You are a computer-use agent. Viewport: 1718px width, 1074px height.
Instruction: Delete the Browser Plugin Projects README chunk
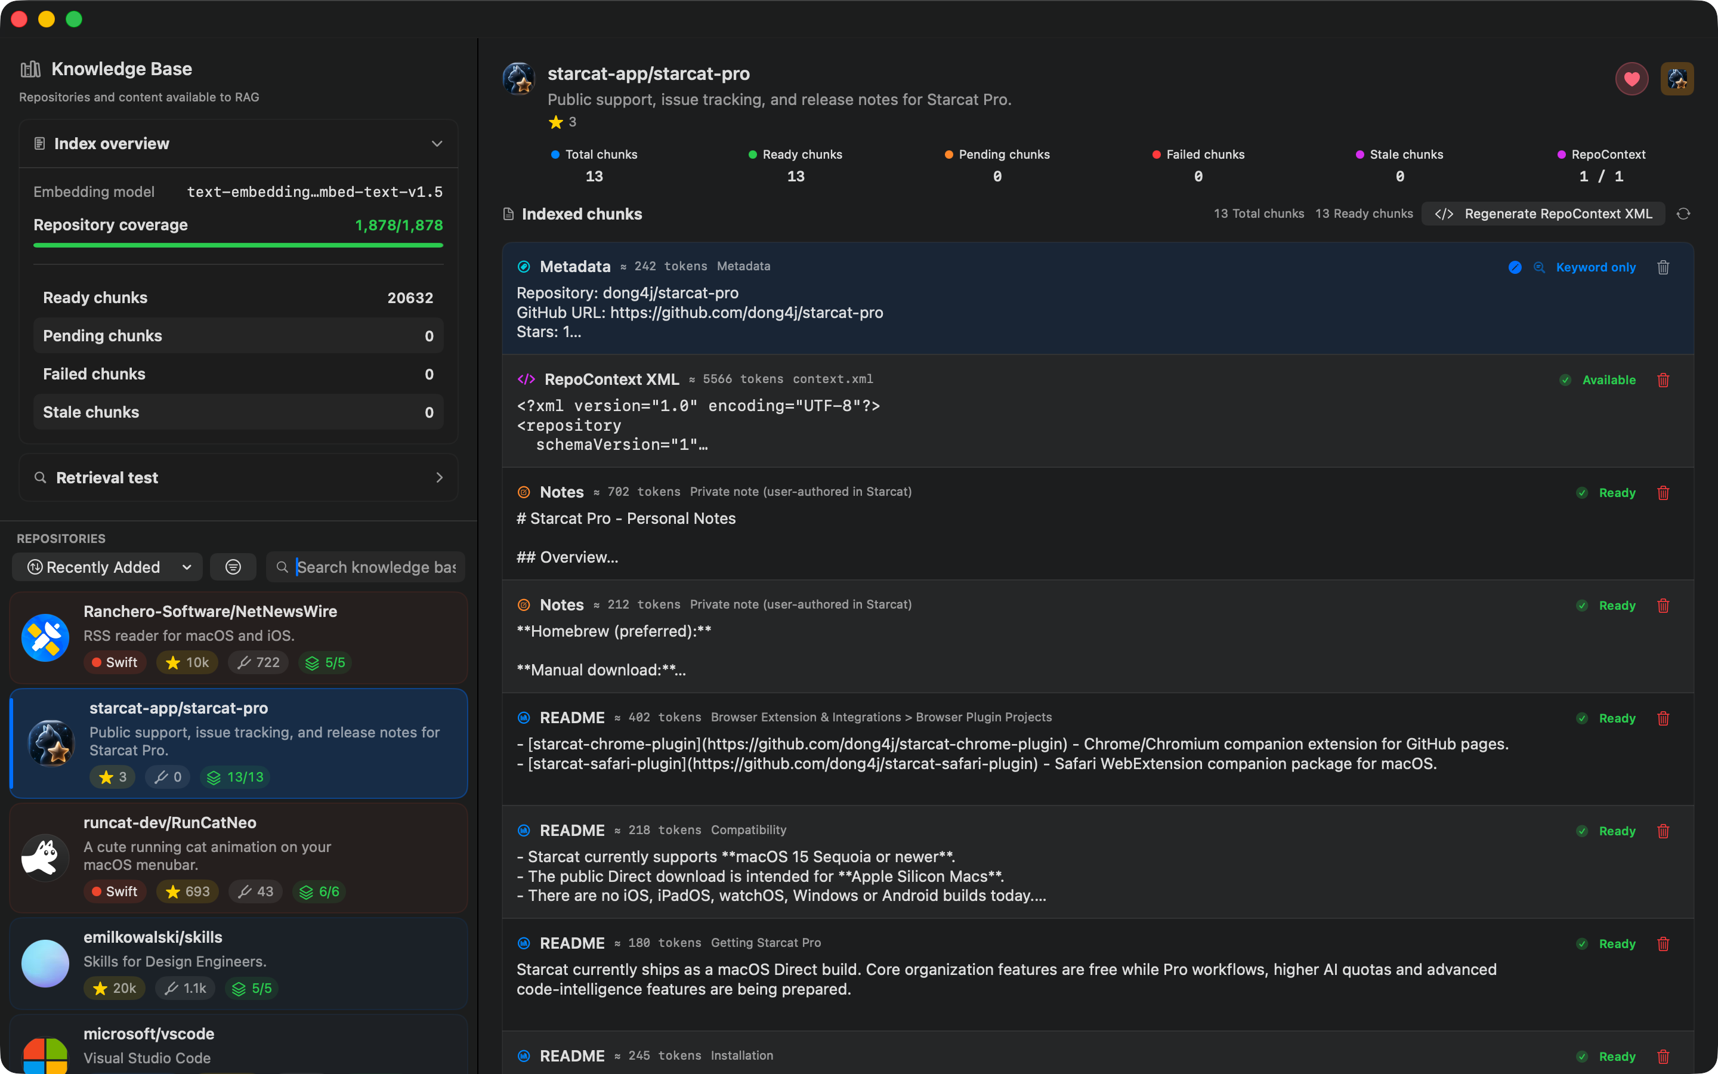1663,719
